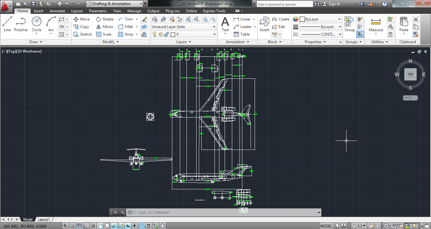Choose the Stretch modify tool
The height and width of the screenshot is (229, 431).
[x=76, y=34]
